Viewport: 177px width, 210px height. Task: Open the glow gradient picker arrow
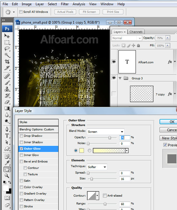(127, 151)
